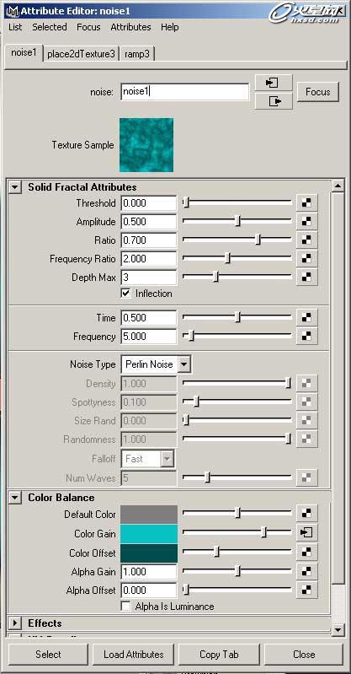Click the checker map button for Alpha Gain
This screenshot has height=674, width=351.
[x=306, y=571]
